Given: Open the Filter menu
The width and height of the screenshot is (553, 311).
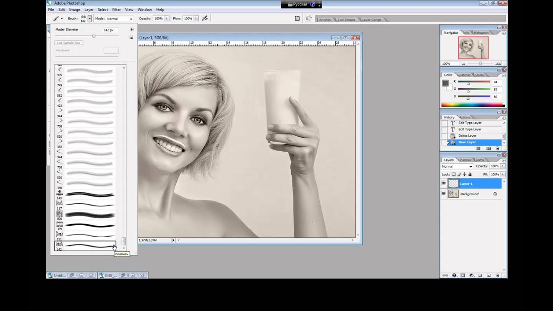Looking at the screenshot, I should point(117,10).
